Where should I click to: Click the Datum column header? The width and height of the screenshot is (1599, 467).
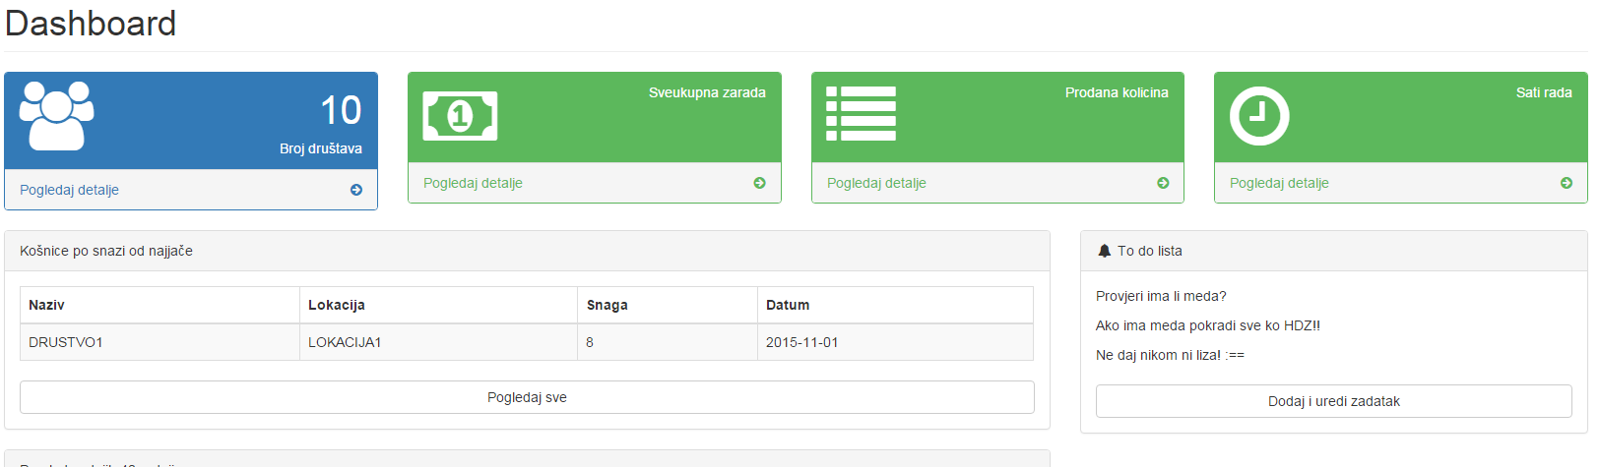coord(788,305)
